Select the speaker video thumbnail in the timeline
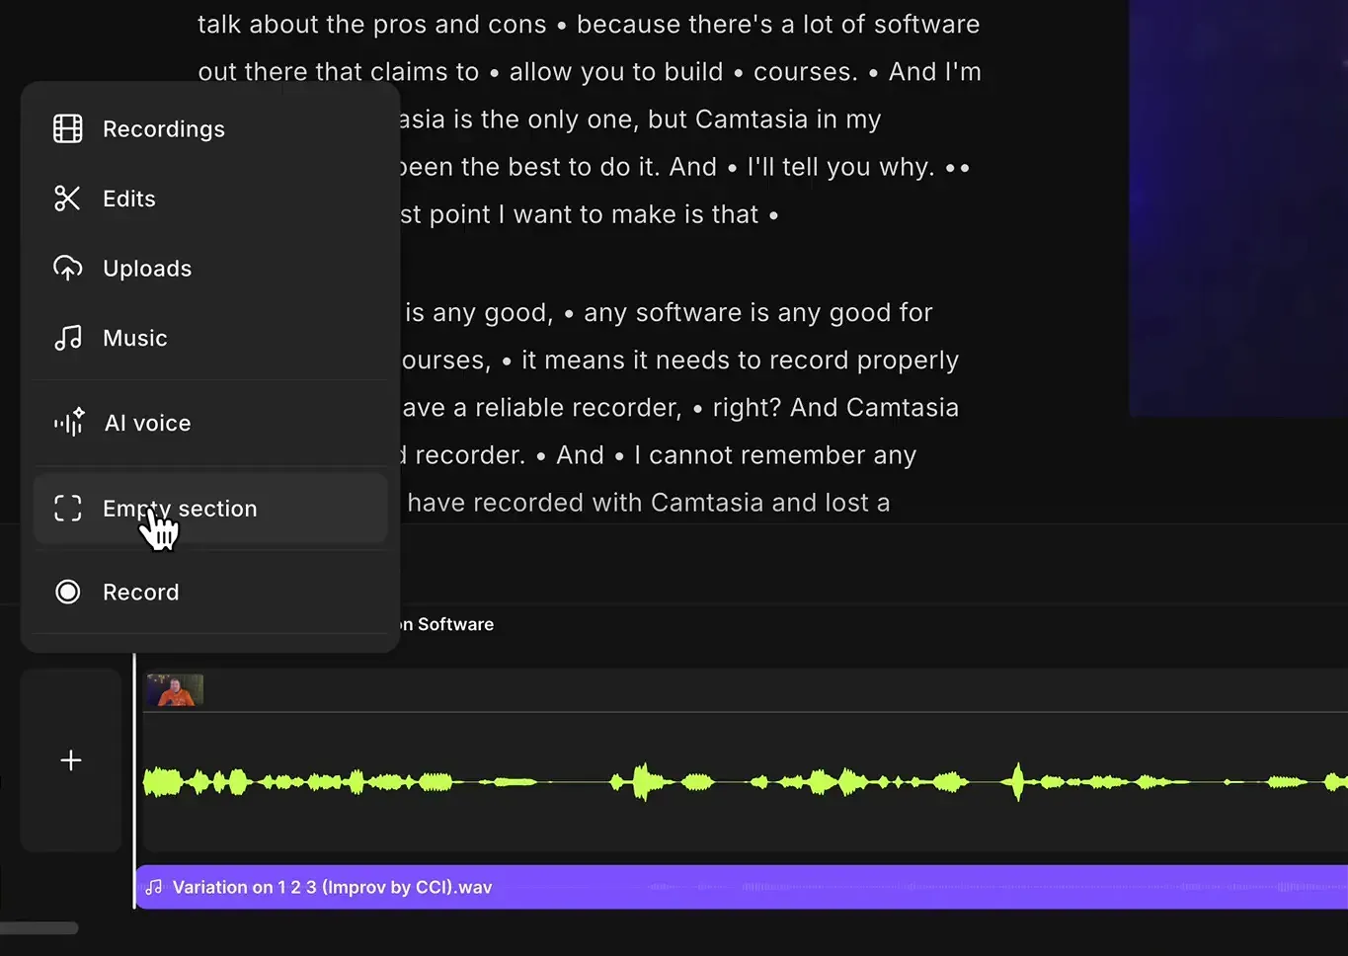1348x956 pixels. click(x=174, y=689)
